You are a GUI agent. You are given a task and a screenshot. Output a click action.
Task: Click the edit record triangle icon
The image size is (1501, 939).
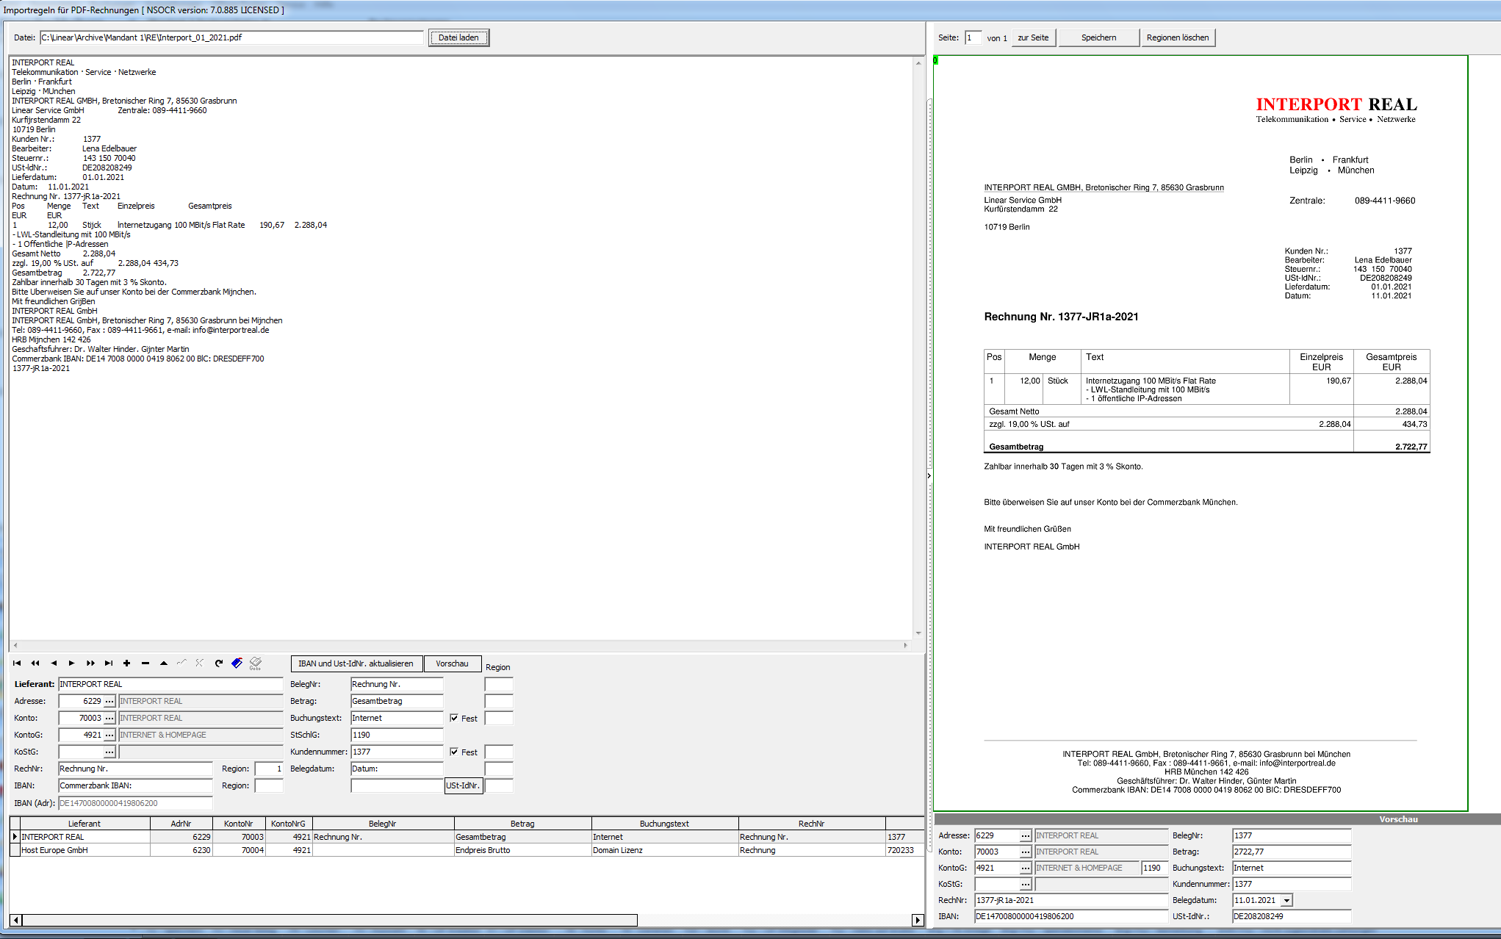coord(164,663)
